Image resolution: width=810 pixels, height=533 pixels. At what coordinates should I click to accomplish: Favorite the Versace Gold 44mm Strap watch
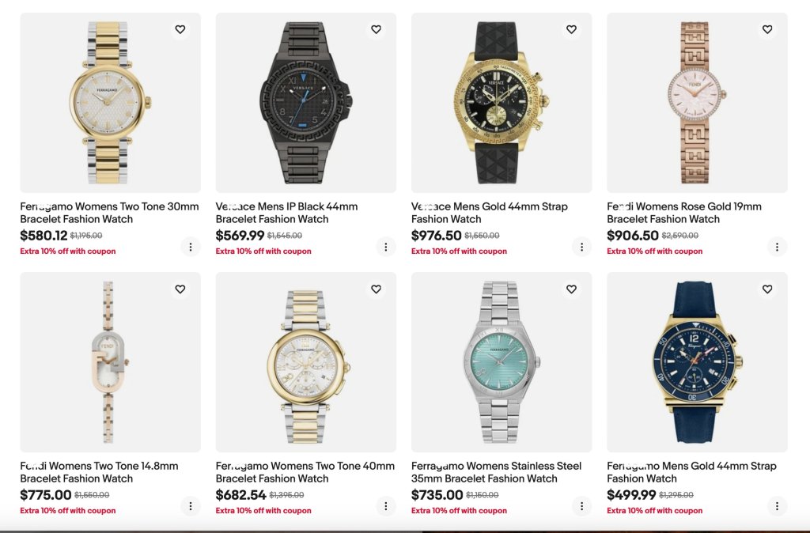[571, 30]
